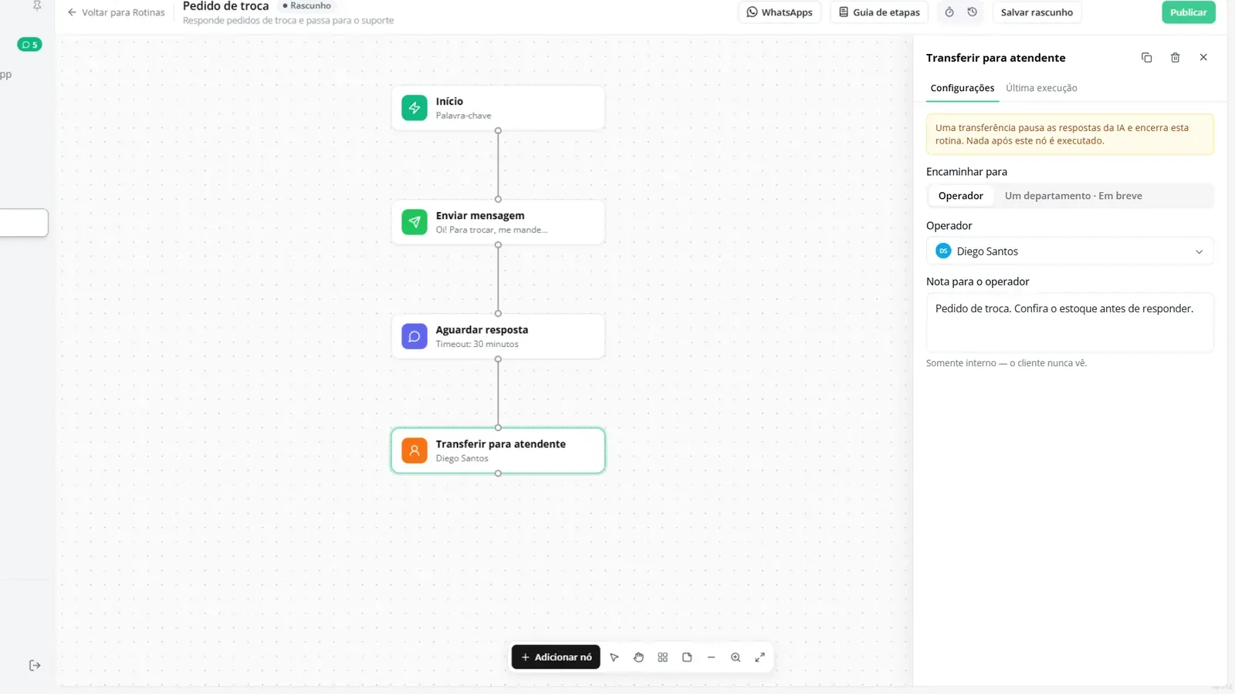1235x694 pixels.
Task: Select the Início node lightning icon
Action: (414, 108)
